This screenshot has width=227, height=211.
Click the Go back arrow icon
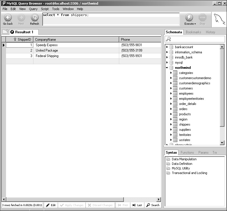[8, 17]
